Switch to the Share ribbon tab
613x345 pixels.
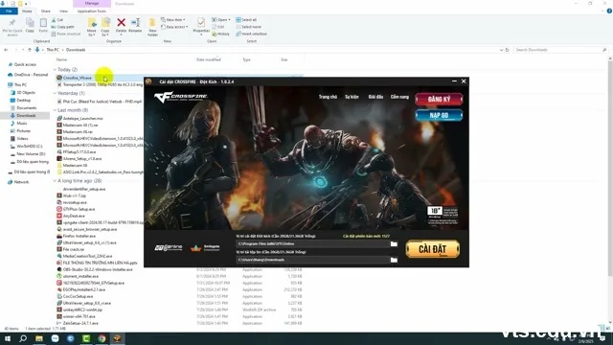[46, 11]
